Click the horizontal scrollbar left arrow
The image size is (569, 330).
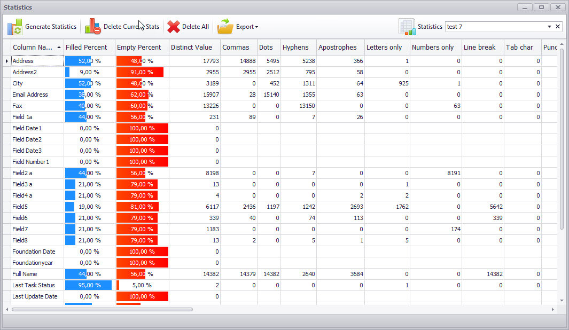pos(7,309)
